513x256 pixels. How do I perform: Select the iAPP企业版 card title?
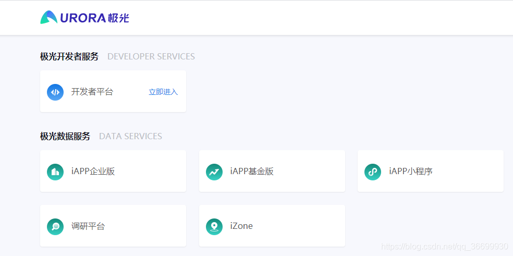tap(93, 171)
